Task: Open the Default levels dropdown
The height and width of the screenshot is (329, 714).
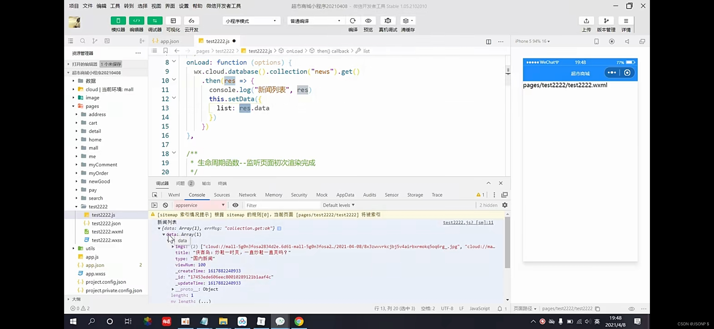Action: (x=339, y=205)
